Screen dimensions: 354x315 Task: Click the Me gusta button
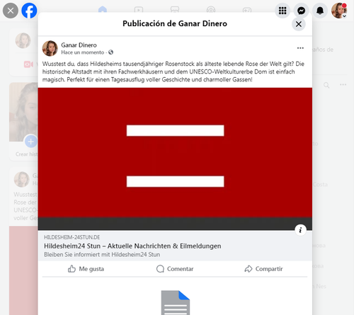(x=86, y=269)
